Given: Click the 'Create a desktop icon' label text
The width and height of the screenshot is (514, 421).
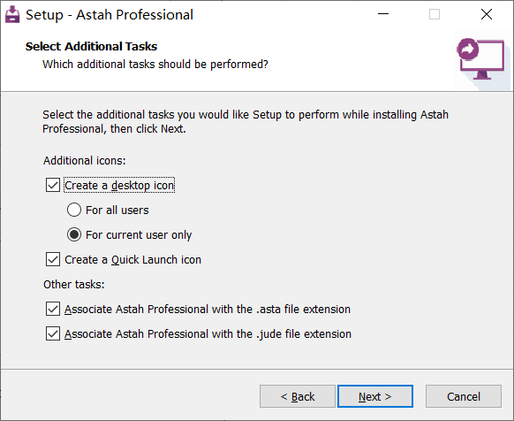Looking at the screenshot, I should pos(119,185).
